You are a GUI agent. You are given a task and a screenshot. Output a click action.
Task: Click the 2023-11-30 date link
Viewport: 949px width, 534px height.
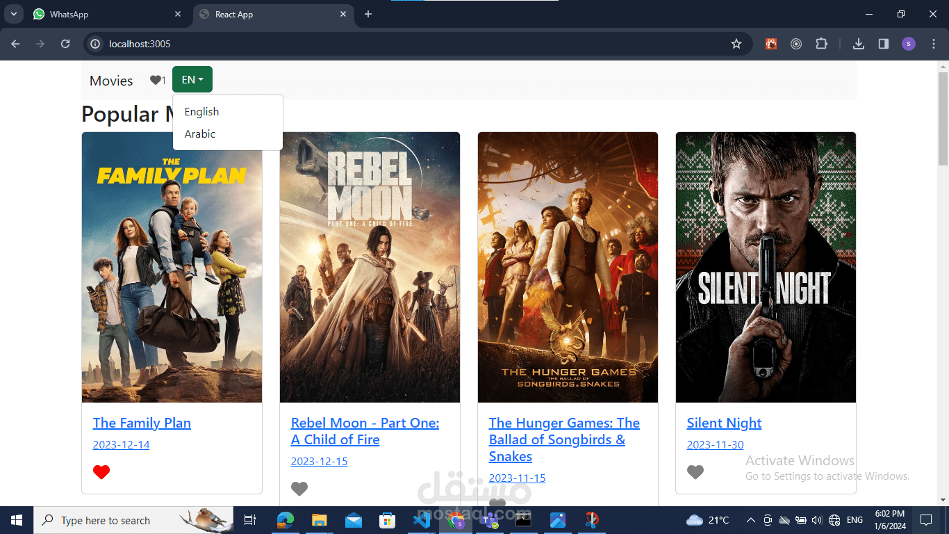(x=715, y=445)
